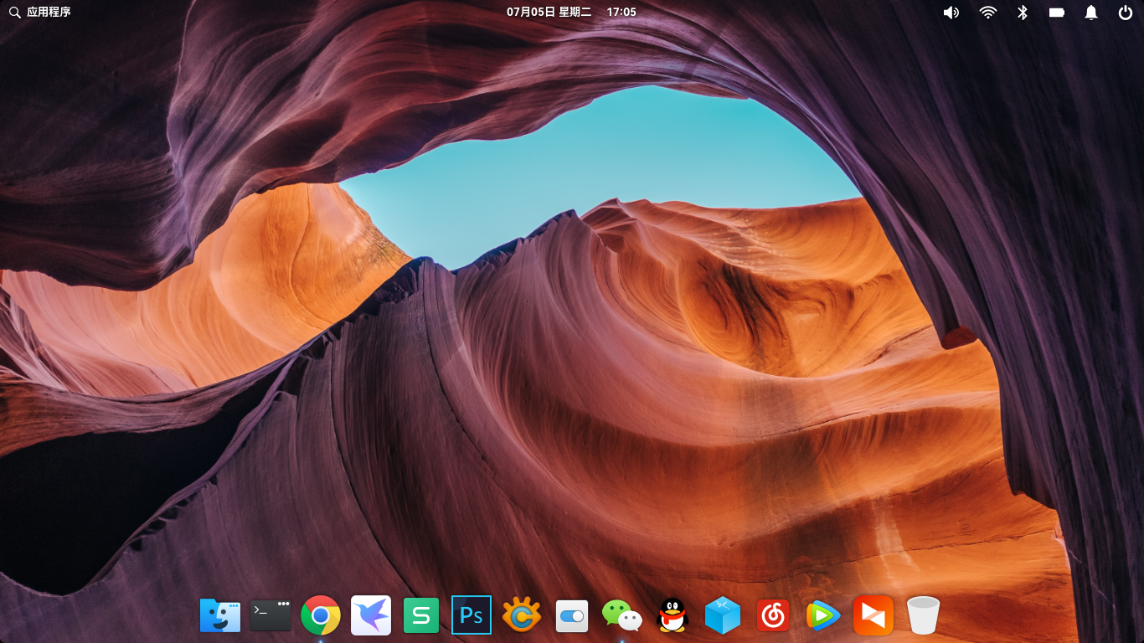Open system settings toggle-switch icon
The height and width of the screenshot is (643, 1144).
click(572, 616)
